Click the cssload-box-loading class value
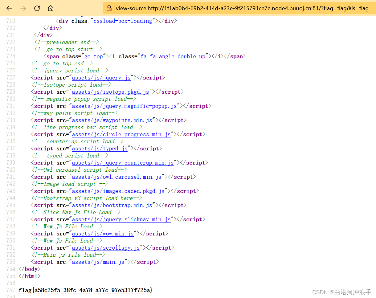This screenshot has height=298, width=376. coord(123,21)
